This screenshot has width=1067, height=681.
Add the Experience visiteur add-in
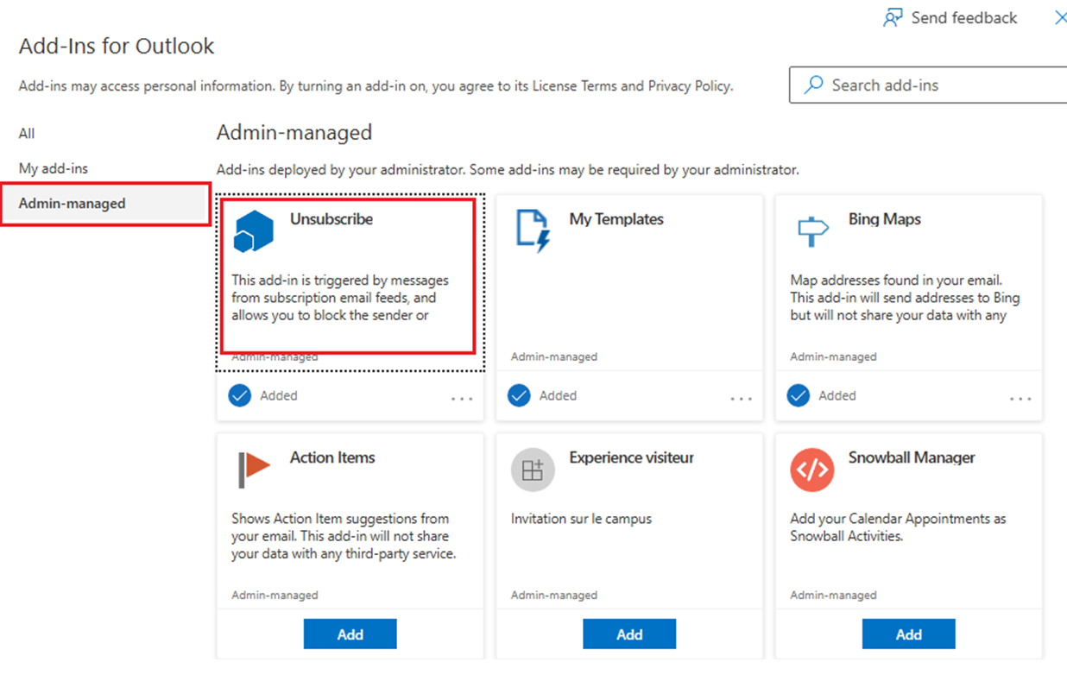628,633
